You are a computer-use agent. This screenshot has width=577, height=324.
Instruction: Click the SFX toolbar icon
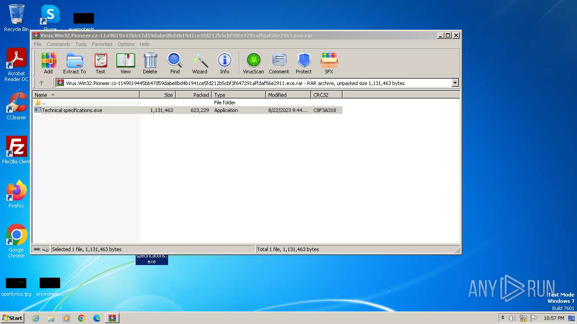[x=329, y=63]
